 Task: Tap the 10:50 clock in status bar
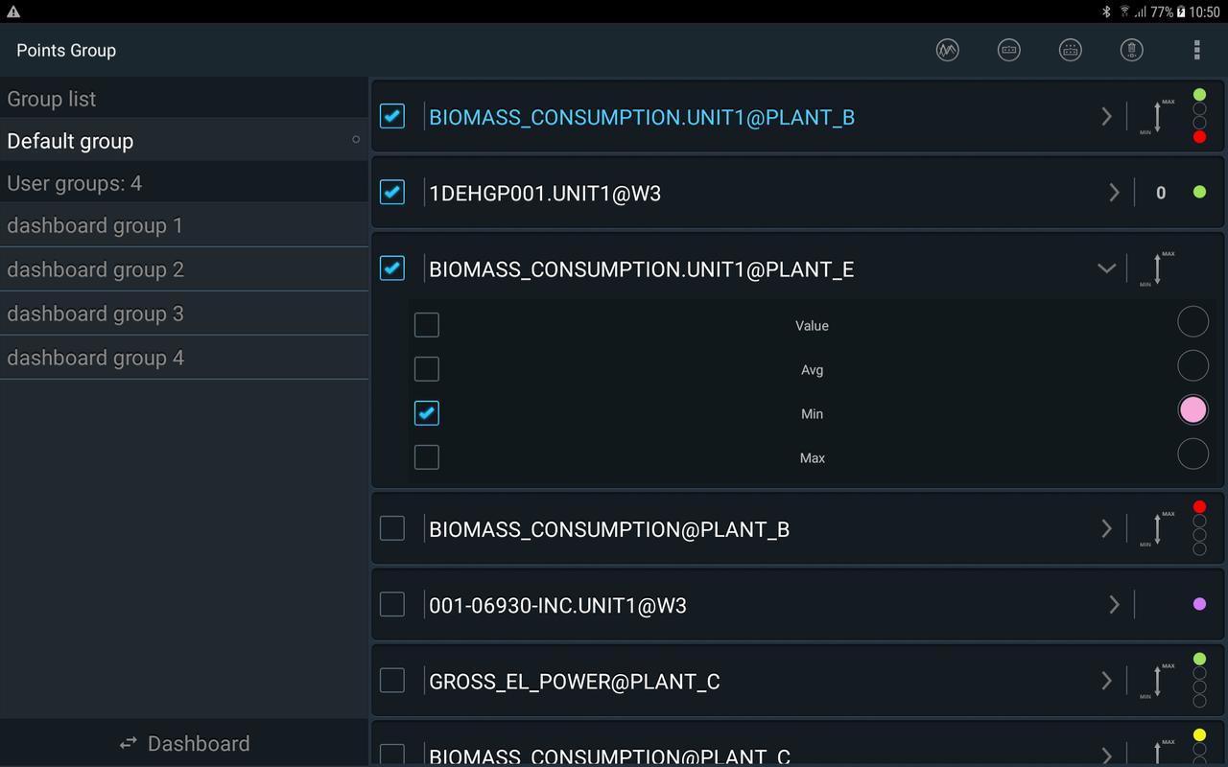1205,12
